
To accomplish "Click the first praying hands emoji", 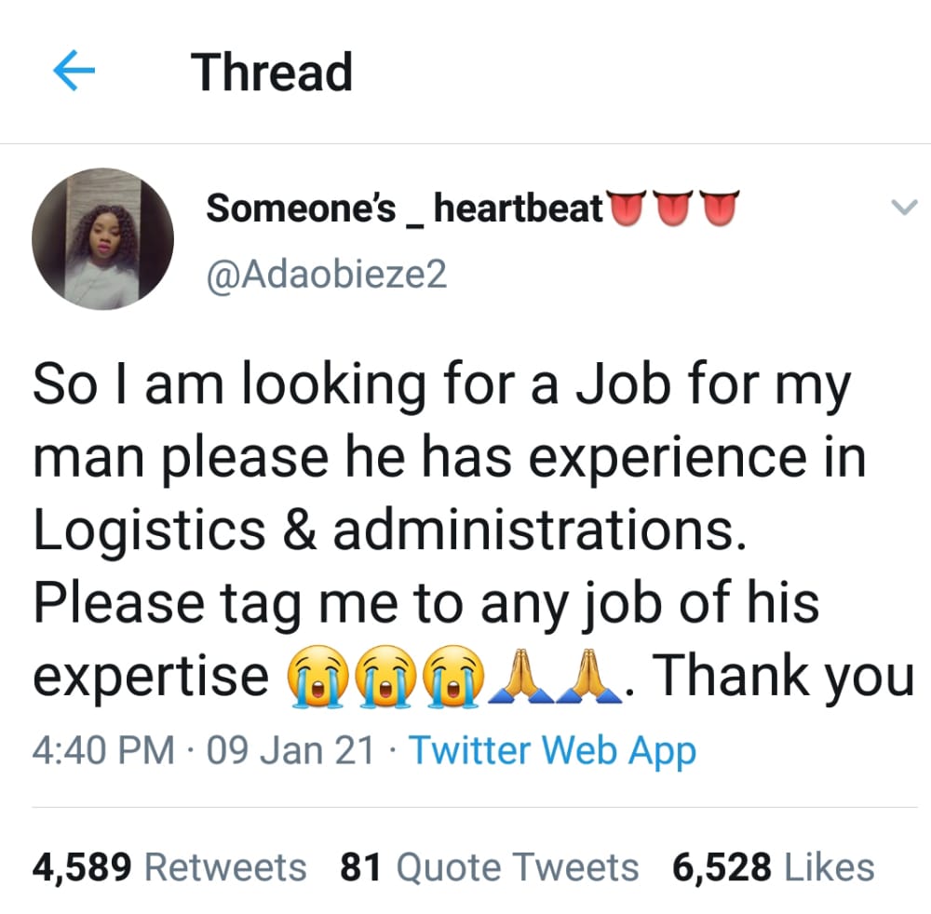I will point(521,676).
